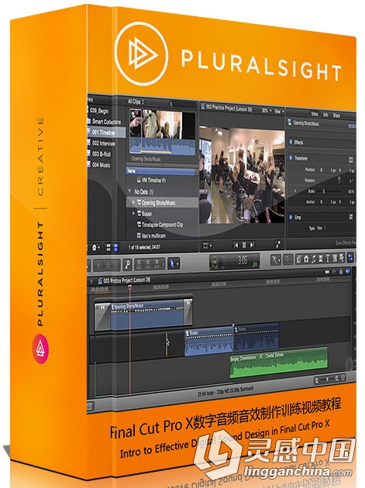Image resolution: width=365 pixels, height=488 pixels.
Task: Pause playback in the viewer
Action: (x=244, y=245)
